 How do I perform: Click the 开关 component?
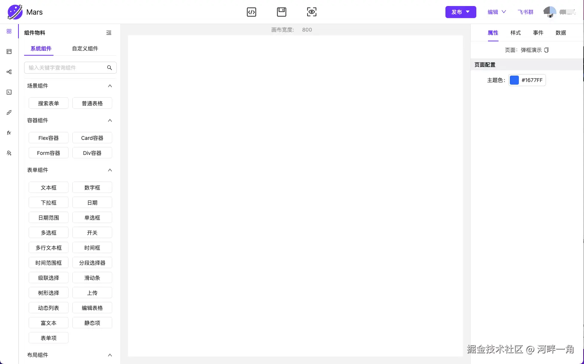point(92,232)
